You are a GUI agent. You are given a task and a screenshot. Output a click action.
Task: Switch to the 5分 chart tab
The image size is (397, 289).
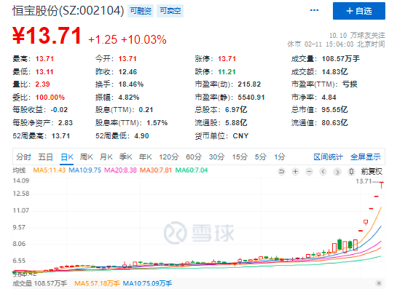point(261,157)
